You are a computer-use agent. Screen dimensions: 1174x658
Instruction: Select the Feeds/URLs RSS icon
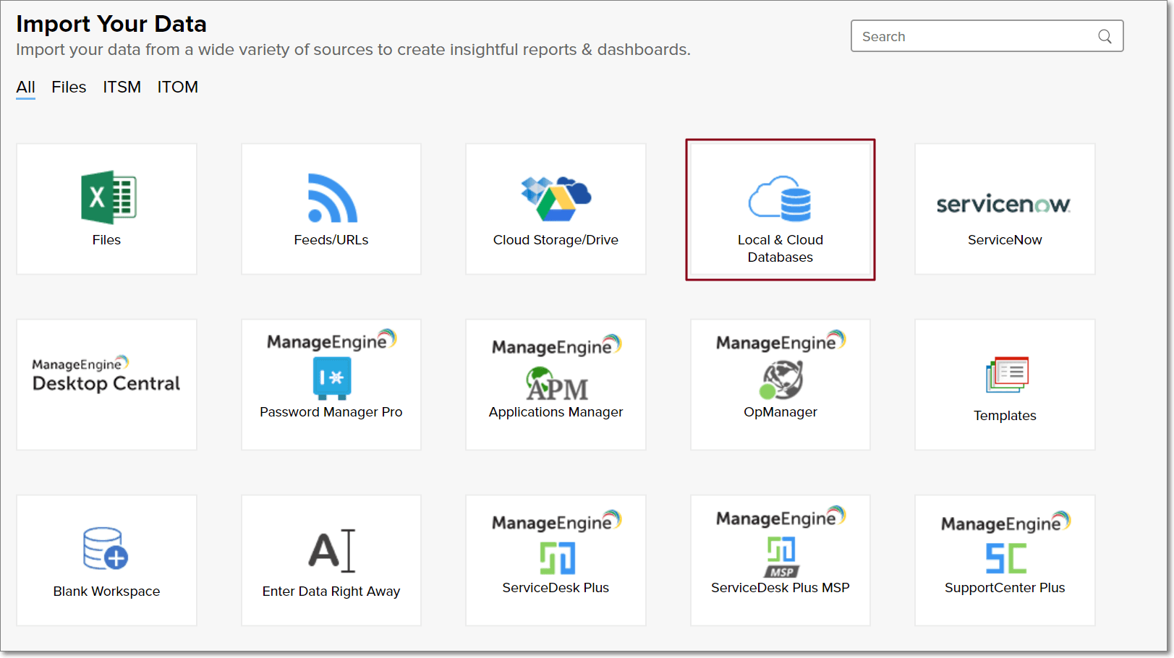(x=332, y=197)
